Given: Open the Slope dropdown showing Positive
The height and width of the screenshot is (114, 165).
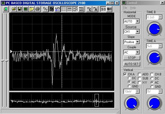Looking at the screenshot, I should pos(137,42).
